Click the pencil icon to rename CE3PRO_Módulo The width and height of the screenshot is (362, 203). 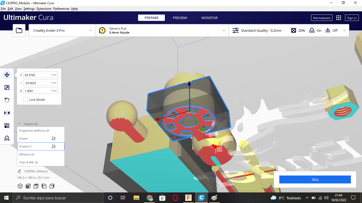coord(19,171)
